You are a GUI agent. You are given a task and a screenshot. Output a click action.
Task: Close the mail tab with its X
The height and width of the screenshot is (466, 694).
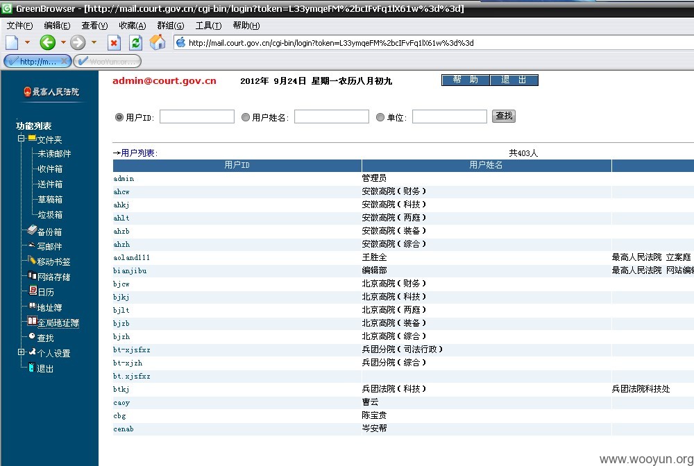tap(65, 61)
